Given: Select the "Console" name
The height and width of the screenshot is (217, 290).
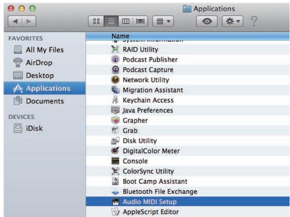Looking at the screenshot, I should click(x=135, y=161).
